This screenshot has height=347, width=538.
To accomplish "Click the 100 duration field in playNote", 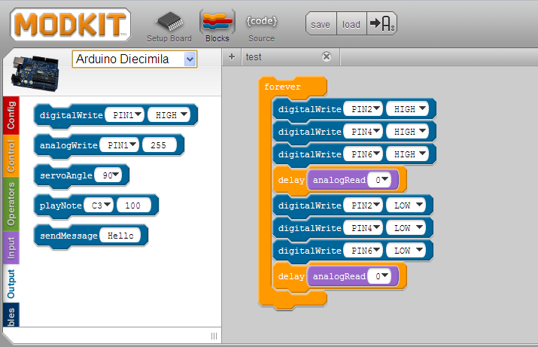I will coord(133,205).
